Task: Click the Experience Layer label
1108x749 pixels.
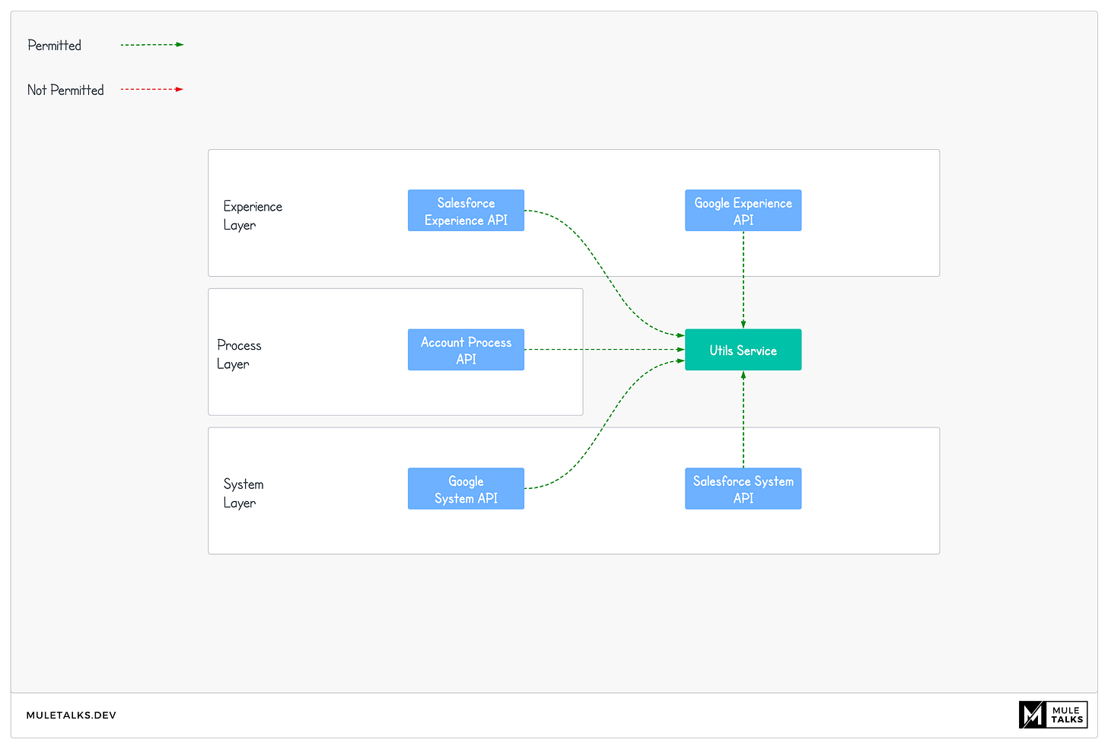Action: click(253, 216)
